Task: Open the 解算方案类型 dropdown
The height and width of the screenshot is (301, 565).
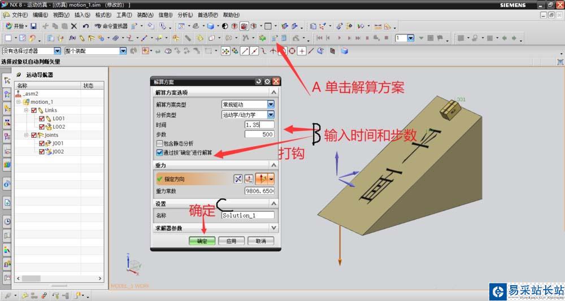Action: (x=271, y=104)
